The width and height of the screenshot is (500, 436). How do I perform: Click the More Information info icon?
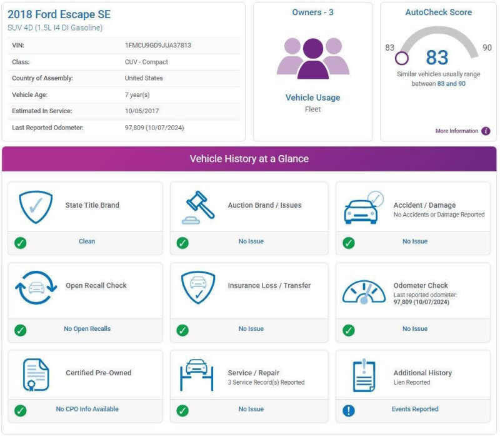pyautogui.click(x=486, y=131)
